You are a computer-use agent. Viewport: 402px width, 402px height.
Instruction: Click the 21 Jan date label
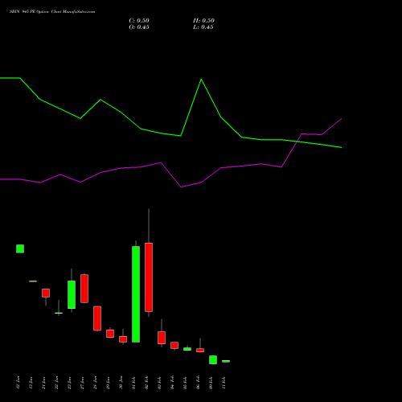click(x=43, y=383)
